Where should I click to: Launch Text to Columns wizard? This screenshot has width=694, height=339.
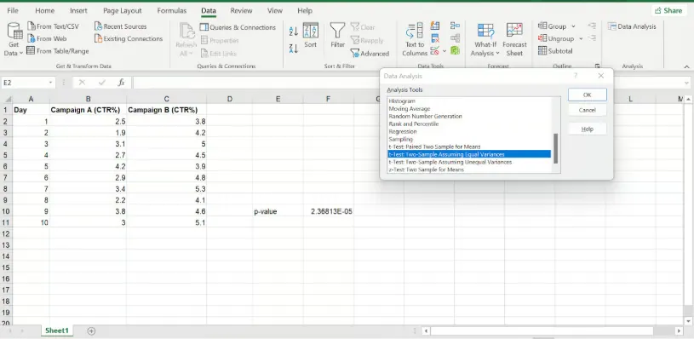pyautogui.click(x=415, y=40)
